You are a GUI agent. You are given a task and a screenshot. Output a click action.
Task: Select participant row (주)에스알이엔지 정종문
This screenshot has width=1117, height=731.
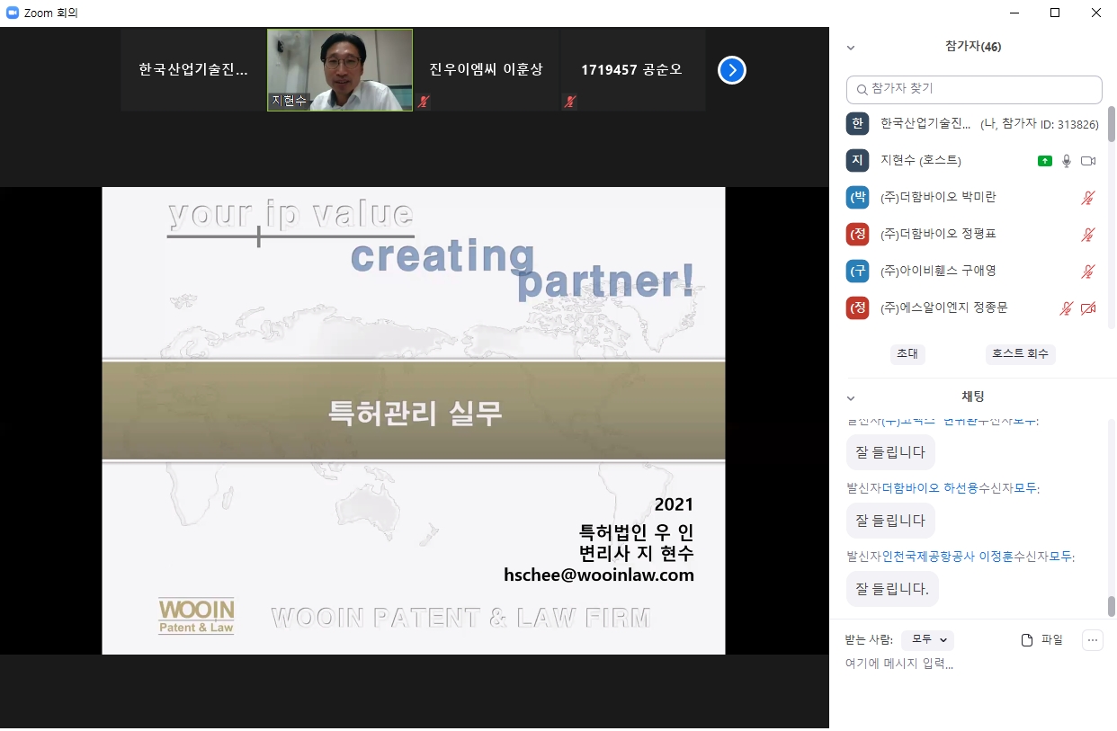(974, 308)
